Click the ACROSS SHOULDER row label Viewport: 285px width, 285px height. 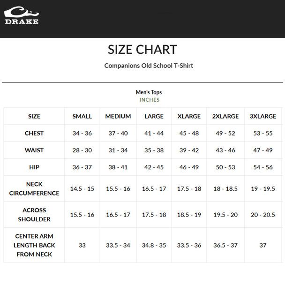pyautogui.click(x=34, y=215)
